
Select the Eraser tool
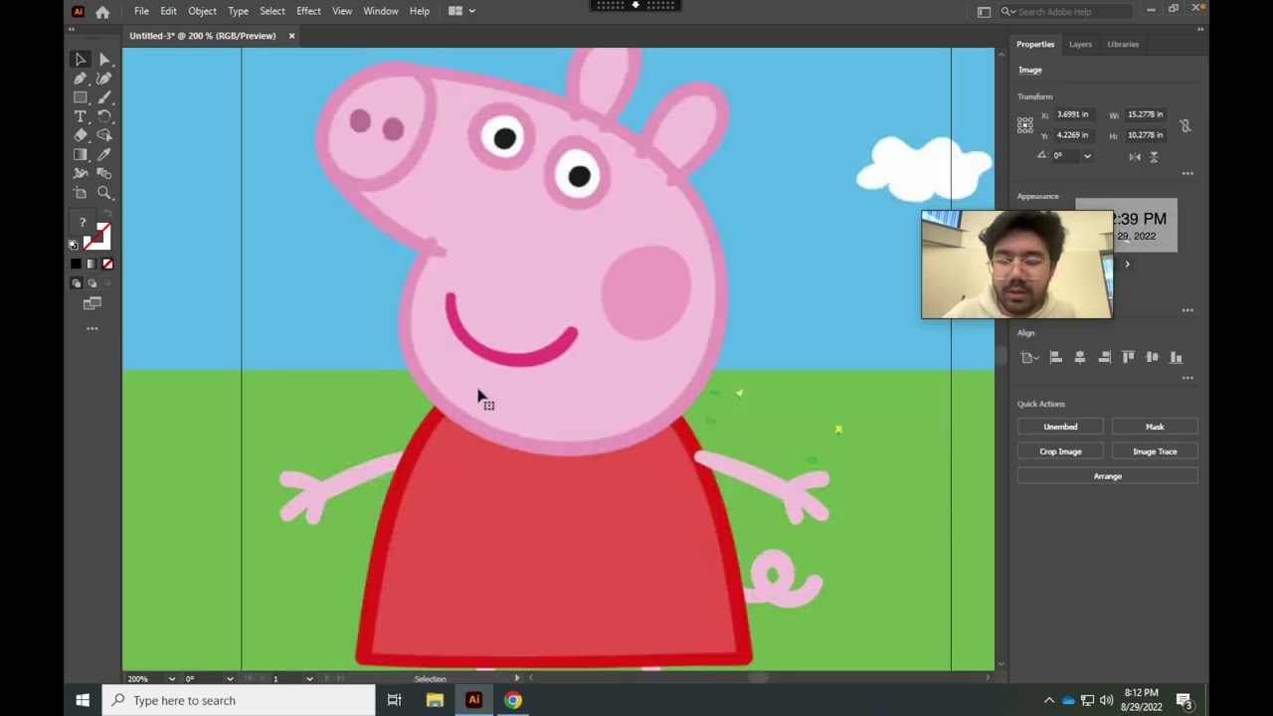click(x=81, y=135)
